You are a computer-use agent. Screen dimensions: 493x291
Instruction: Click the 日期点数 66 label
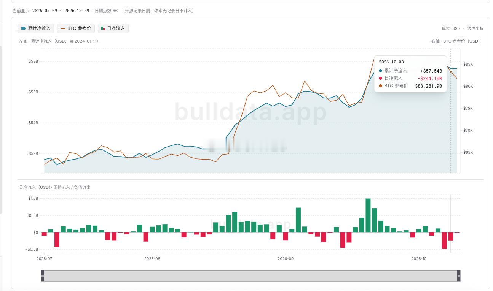pos(106,11)
